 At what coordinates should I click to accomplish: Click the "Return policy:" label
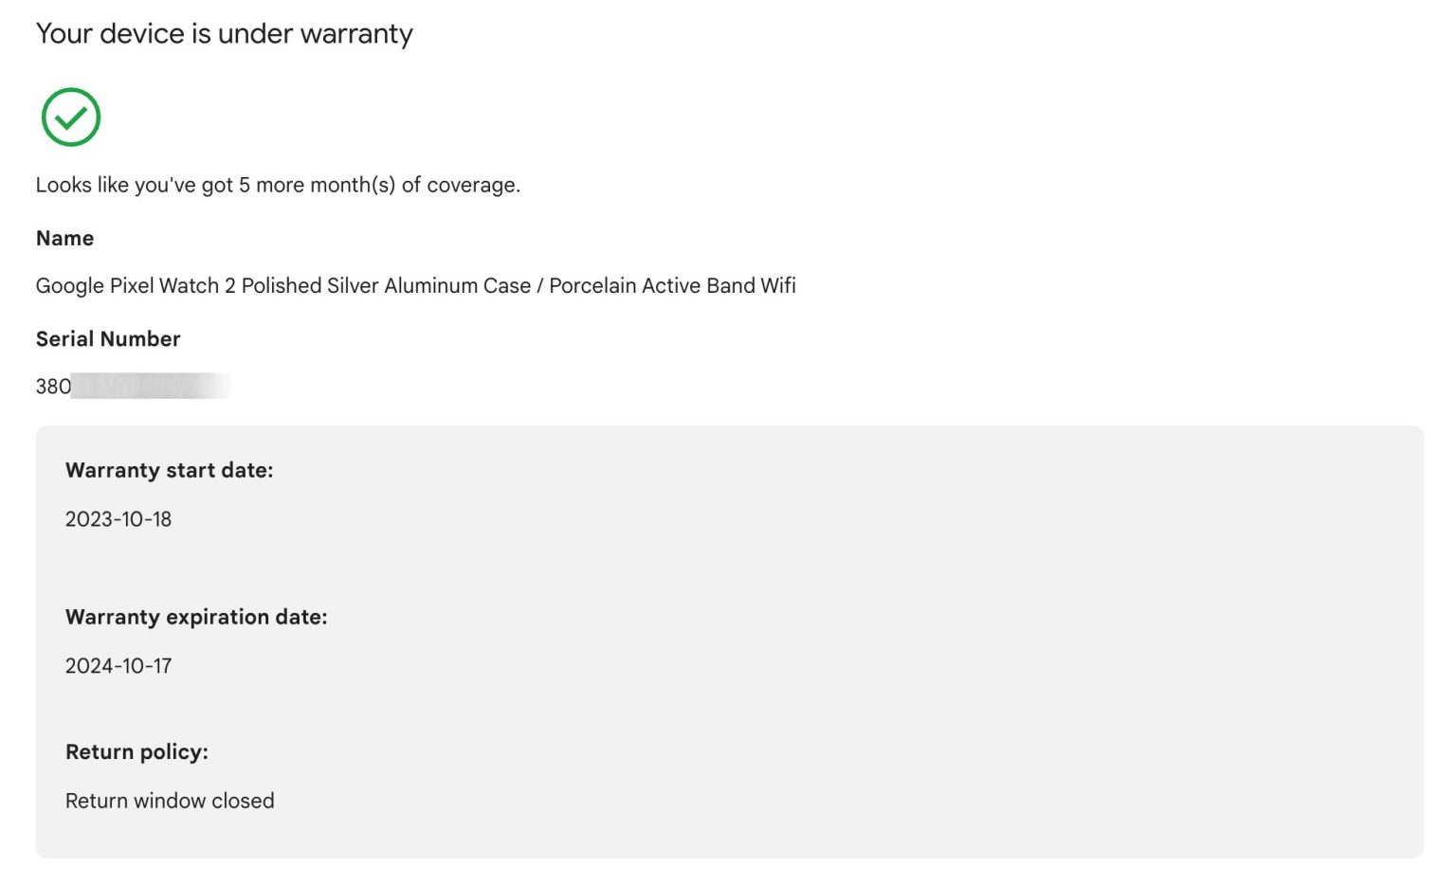point(136,752)
